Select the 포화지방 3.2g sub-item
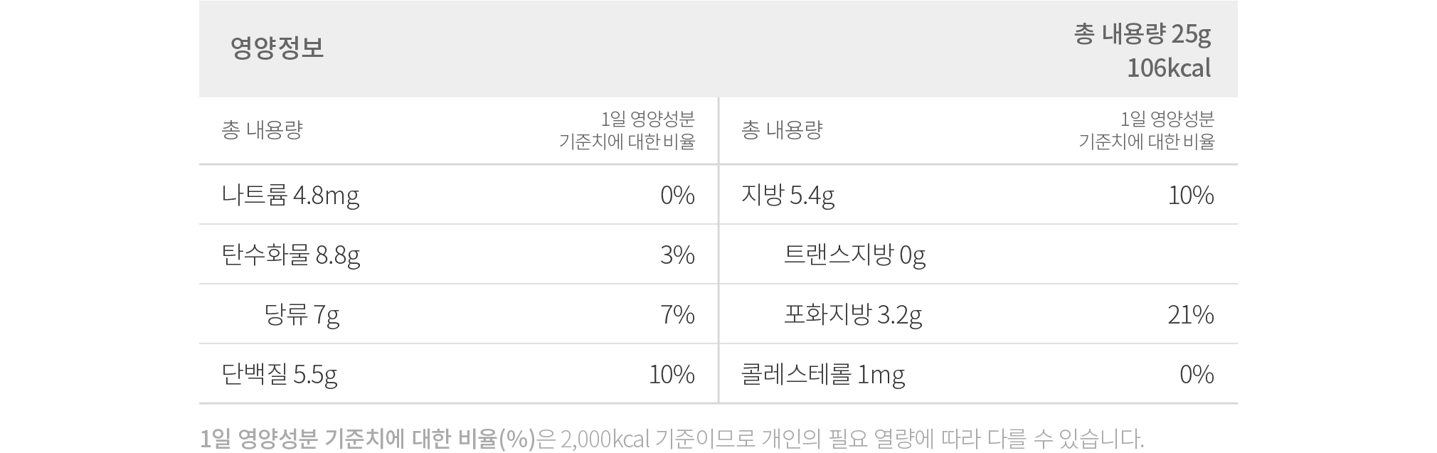Screen dimensions: 1437x453 (853, 314)
